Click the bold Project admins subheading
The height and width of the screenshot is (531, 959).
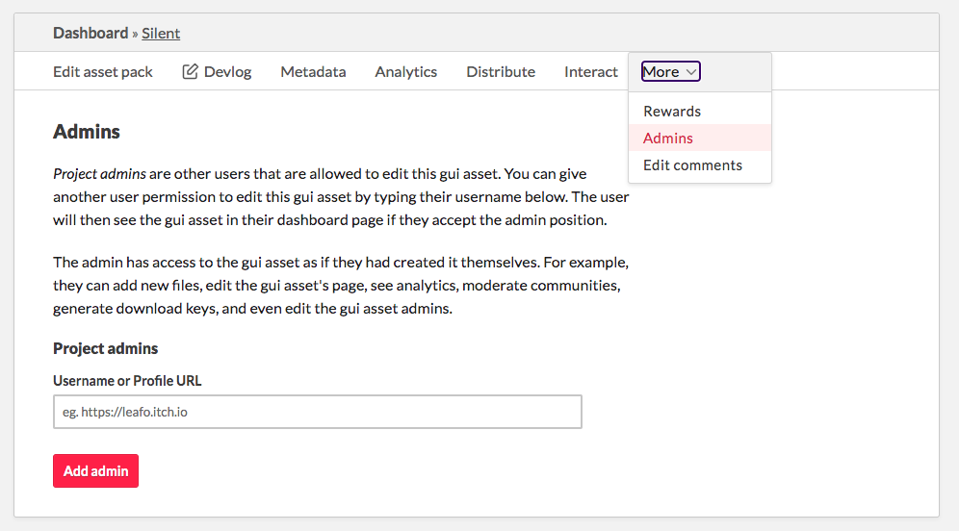pos(105,348)
